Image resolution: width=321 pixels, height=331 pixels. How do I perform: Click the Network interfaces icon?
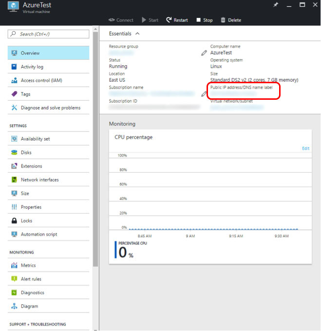(x=14, y=180)
